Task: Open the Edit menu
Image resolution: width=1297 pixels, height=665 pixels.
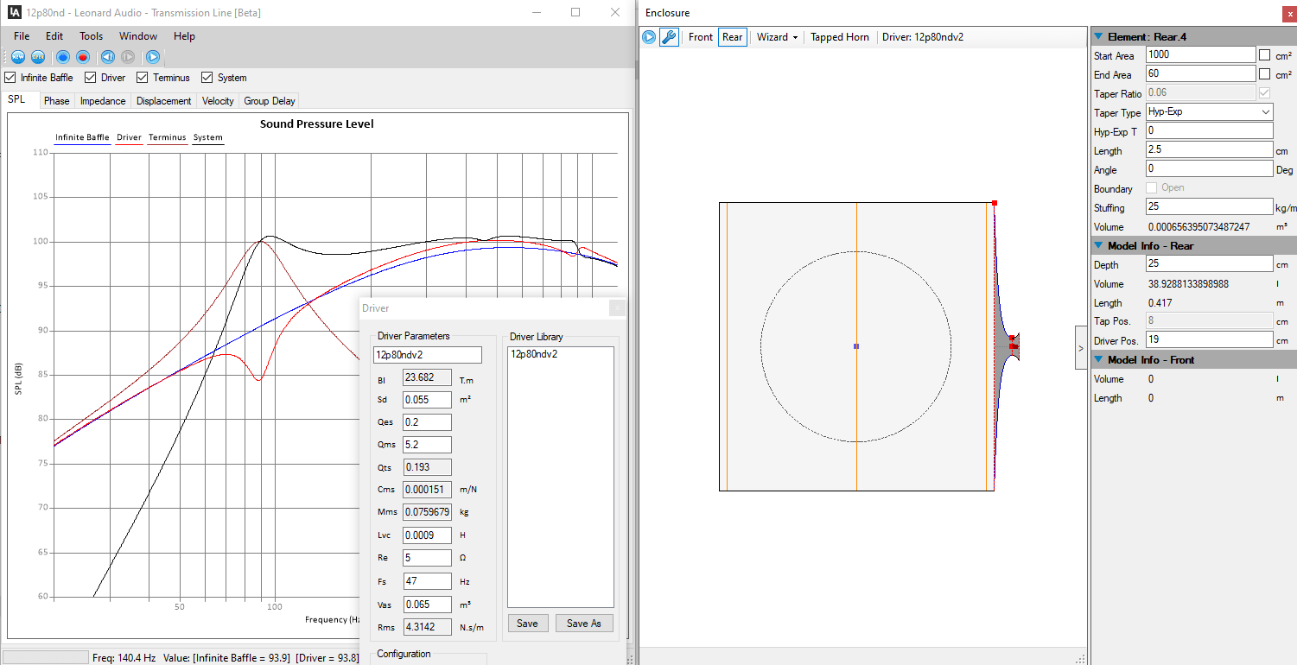Action: (54, 36)
